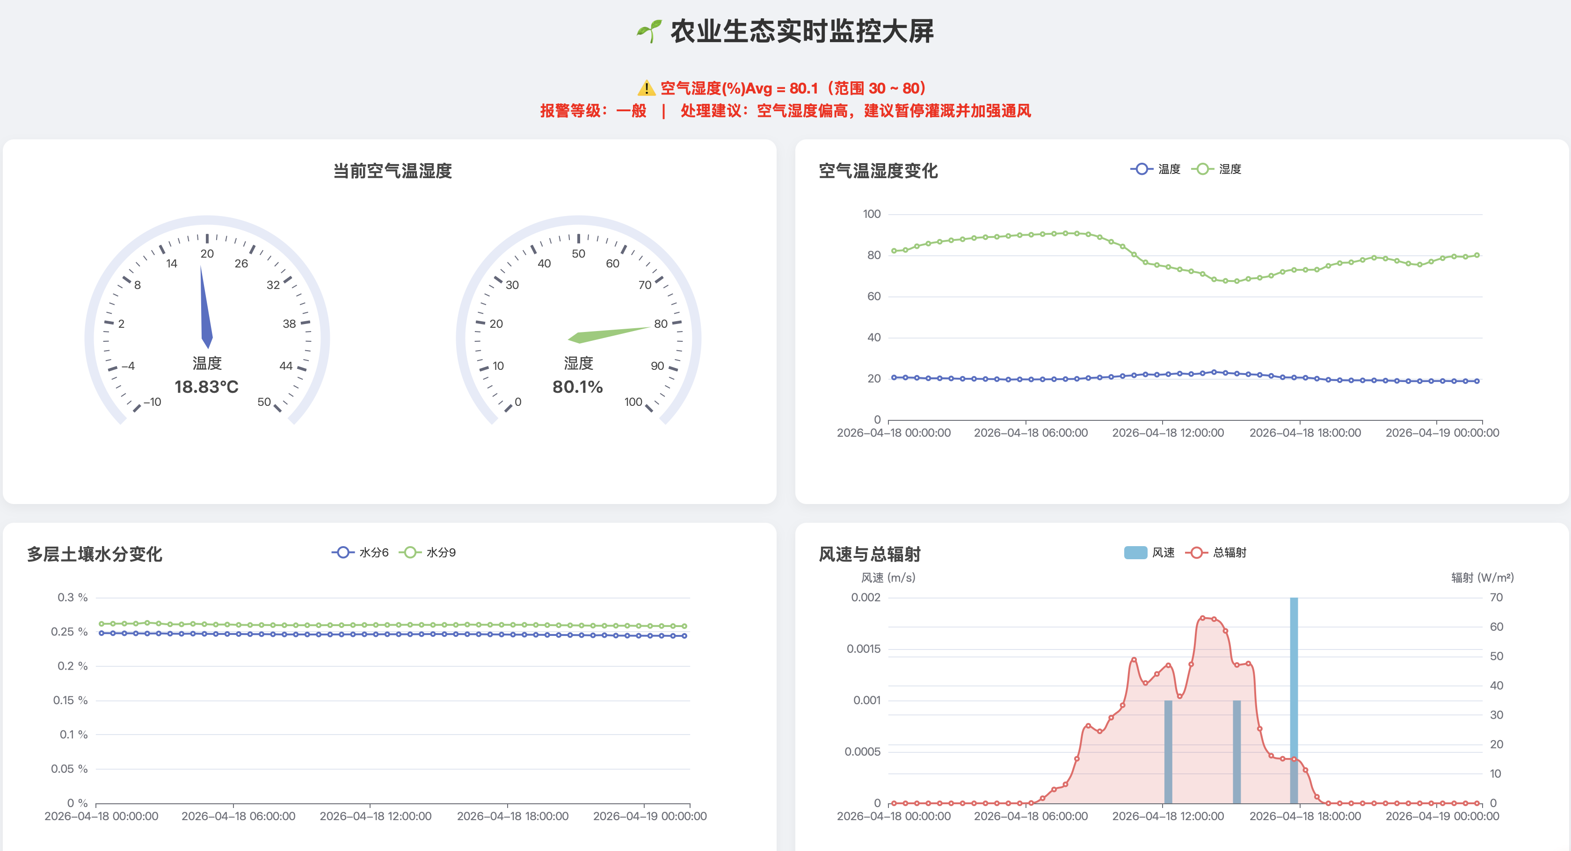Click 2026-04-18 06:00:00 label under soil chart

pyautogui.click(x=238, y=816)
